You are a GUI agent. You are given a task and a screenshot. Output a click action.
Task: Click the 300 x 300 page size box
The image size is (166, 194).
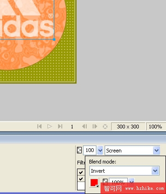128,127
